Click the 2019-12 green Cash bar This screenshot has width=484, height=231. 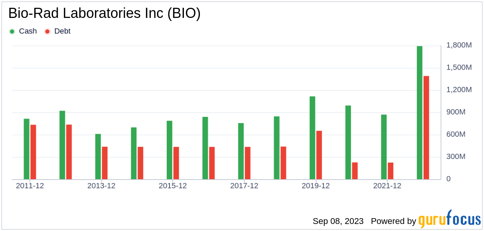pyautogui.click(x=313, y=138)
